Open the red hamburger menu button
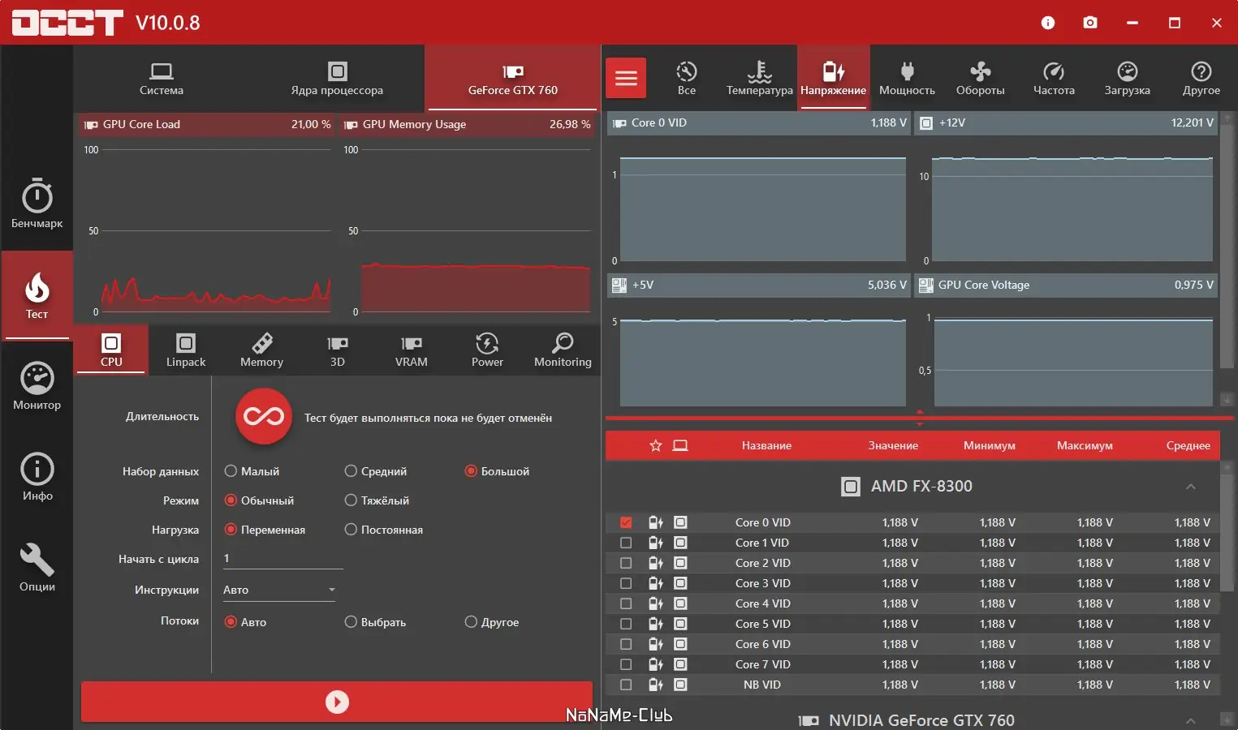 pos(626,78)
